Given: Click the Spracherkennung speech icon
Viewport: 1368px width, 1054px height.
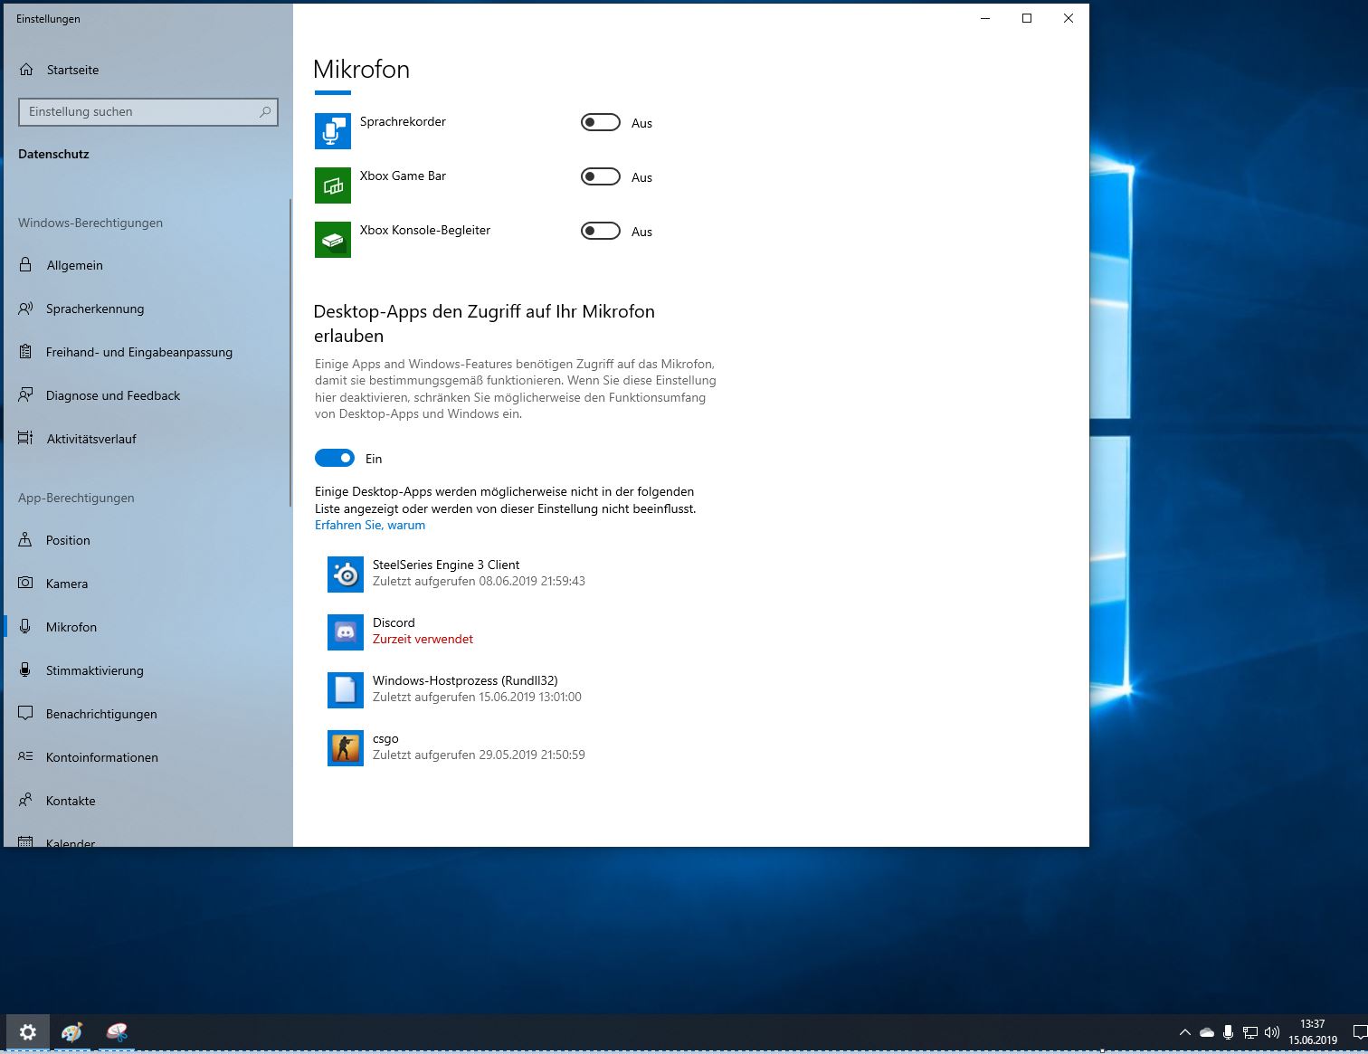Looking at the screenshot, I should pyautogui.click(x=25, y=309).
